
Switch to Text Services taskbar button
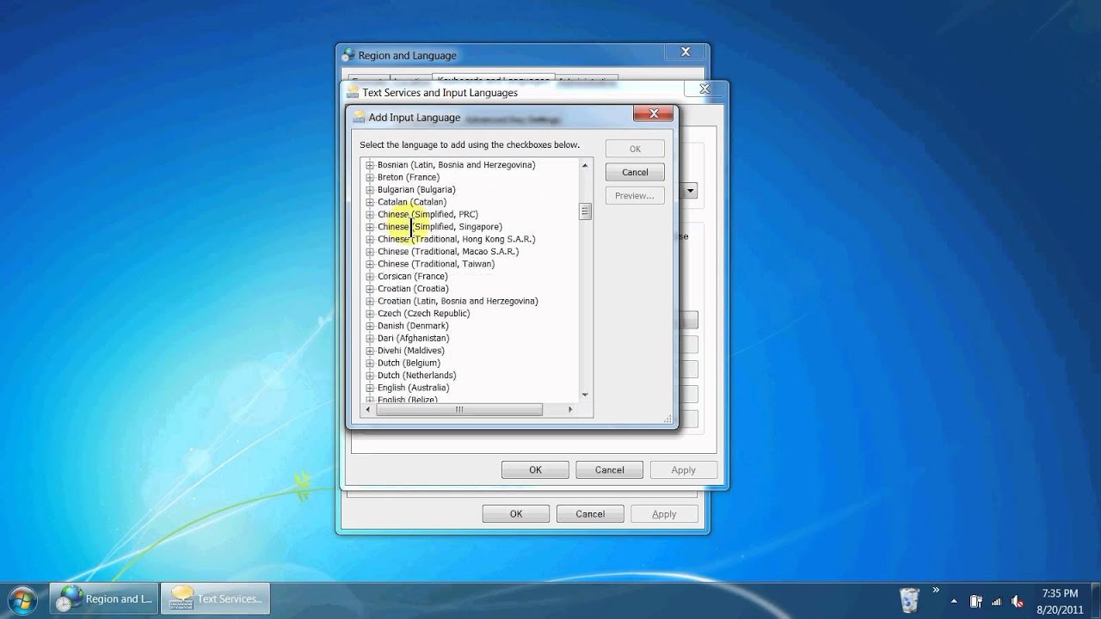(x=215, y=599)
